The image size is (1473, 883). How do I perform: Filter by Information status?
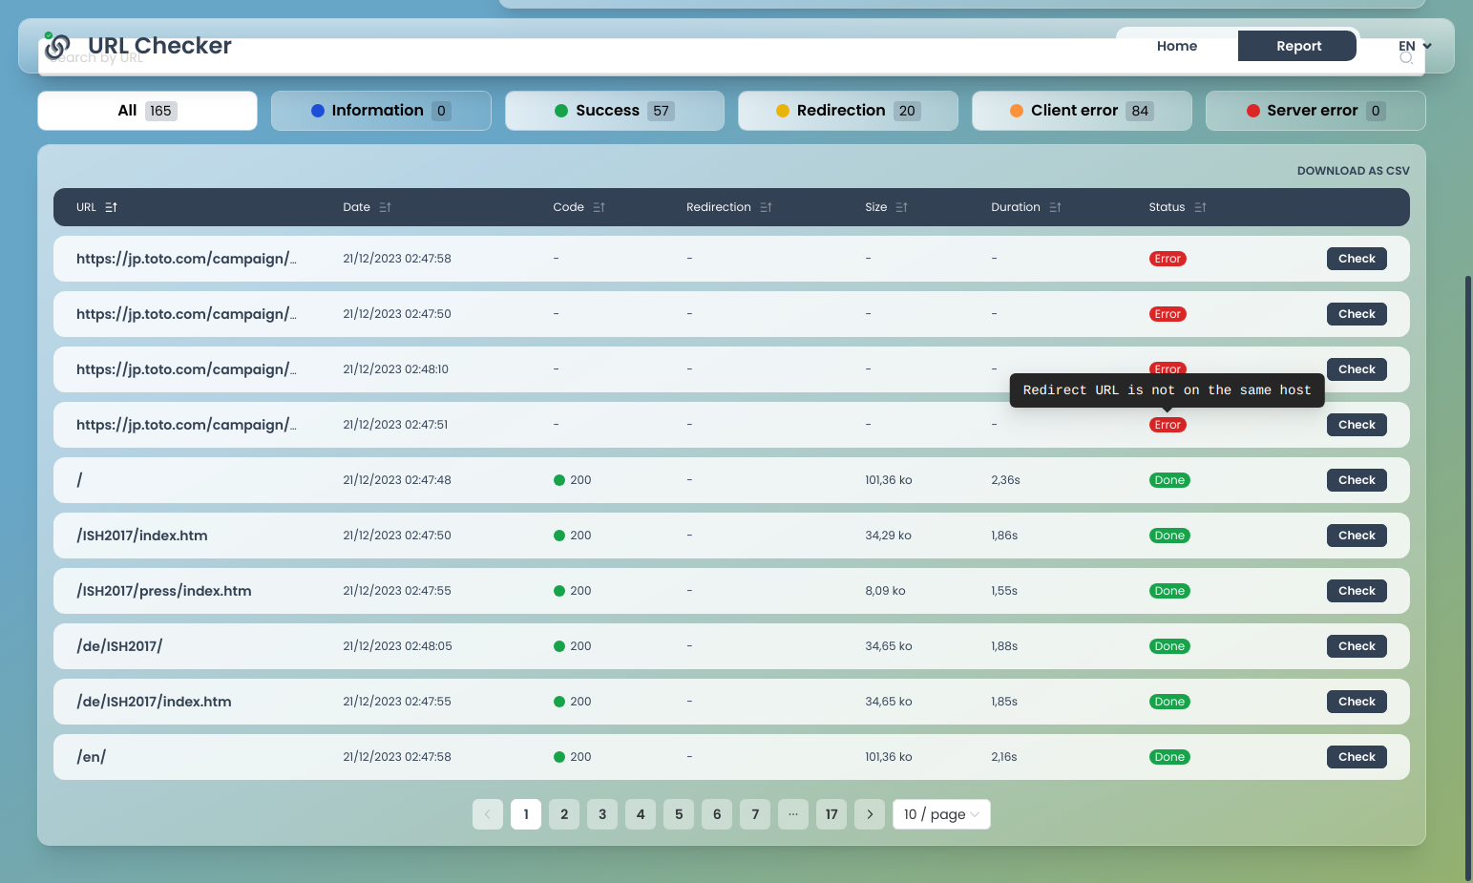381,111
